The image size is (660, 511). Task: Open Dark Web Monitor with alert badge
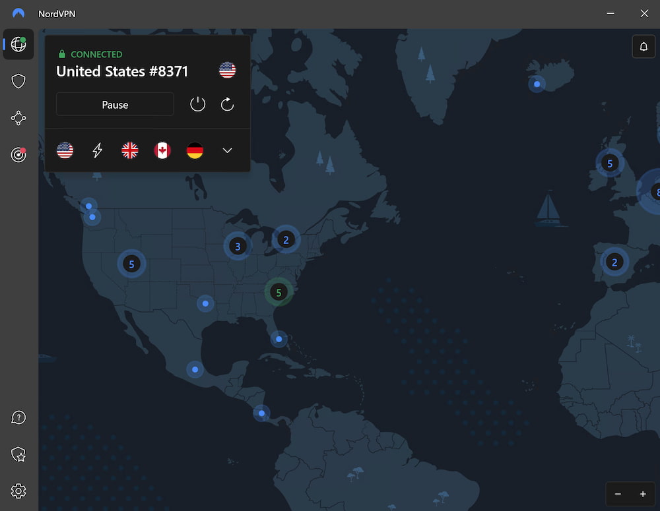(x=18, y=155)
